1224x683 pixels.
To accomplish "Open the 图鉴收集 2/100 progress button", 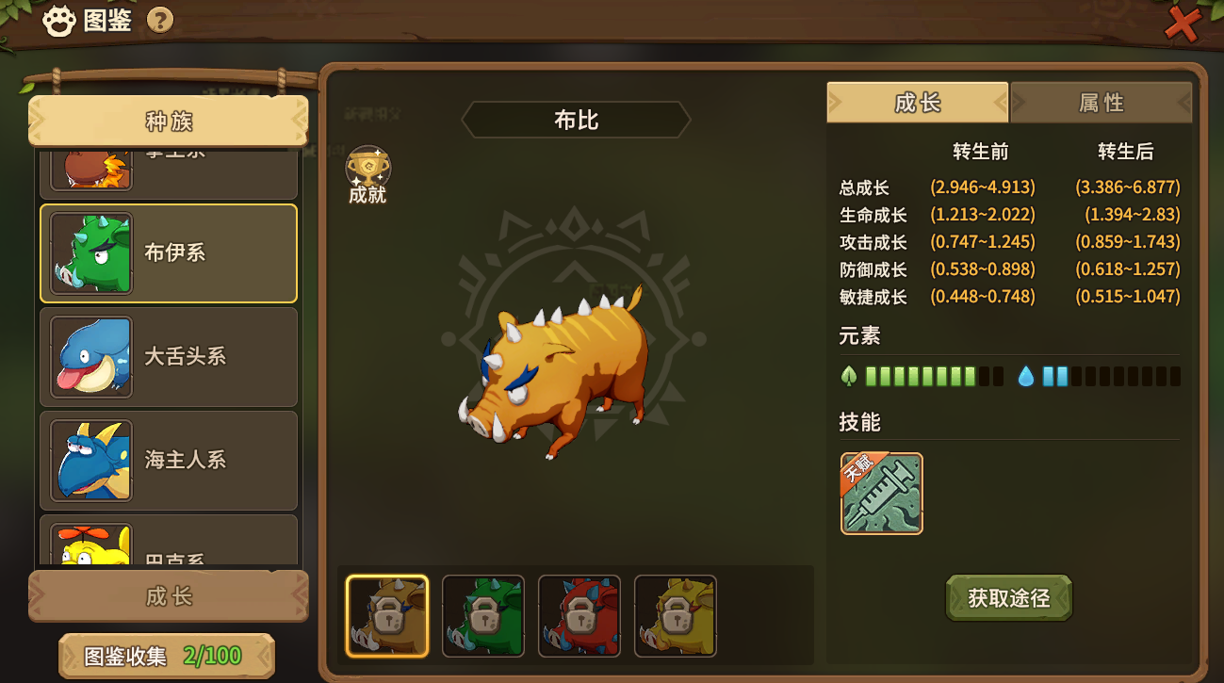I will coord(167,656).
